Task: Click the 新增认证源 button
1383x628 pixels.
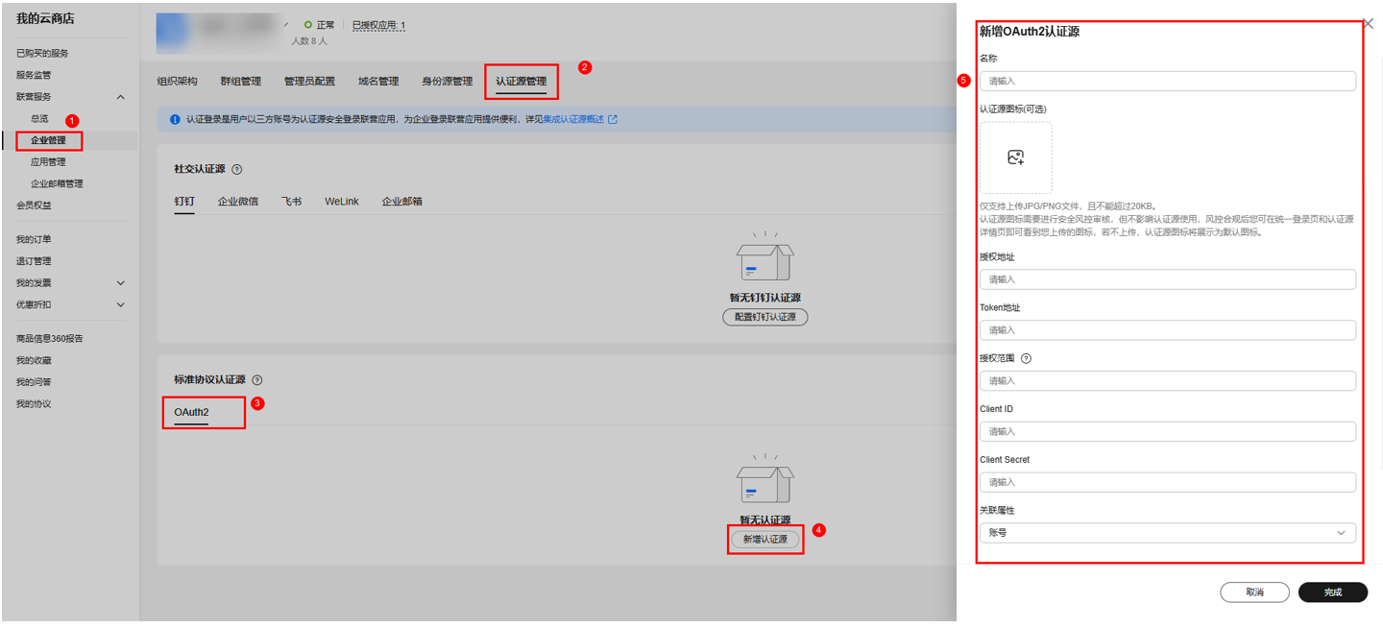Action: coord(764,540)
